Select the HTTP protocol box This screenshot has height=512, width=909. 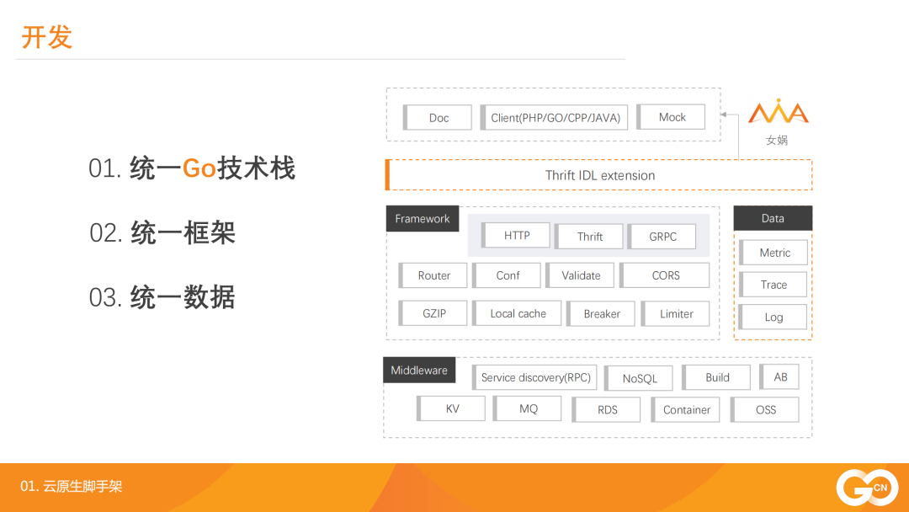[x=515, y=236]
